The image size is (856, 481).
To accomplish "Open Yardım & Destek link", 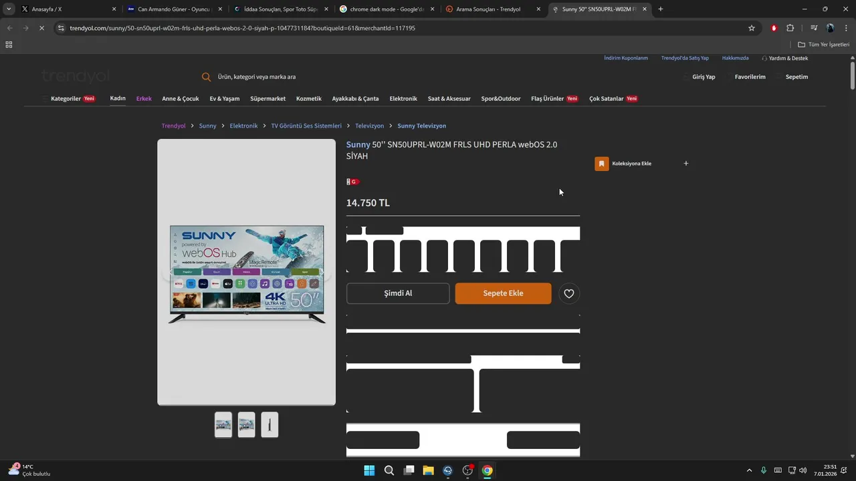I will (784, 58).
